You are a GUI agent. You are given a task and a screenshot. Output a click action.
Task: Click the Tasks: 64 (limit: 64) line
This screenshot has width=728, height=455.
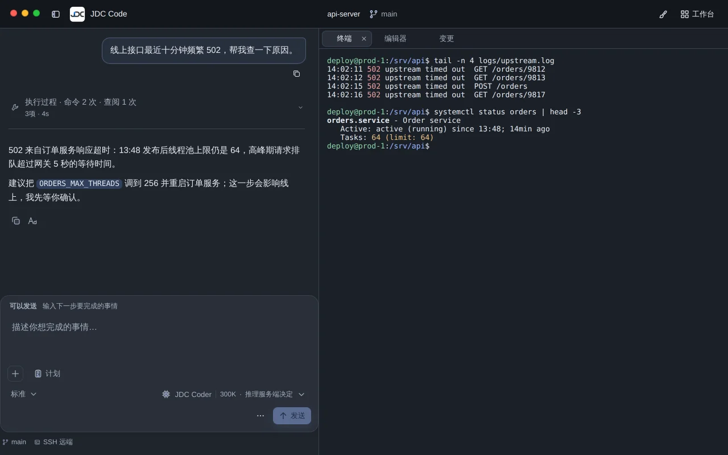point(387,138)
